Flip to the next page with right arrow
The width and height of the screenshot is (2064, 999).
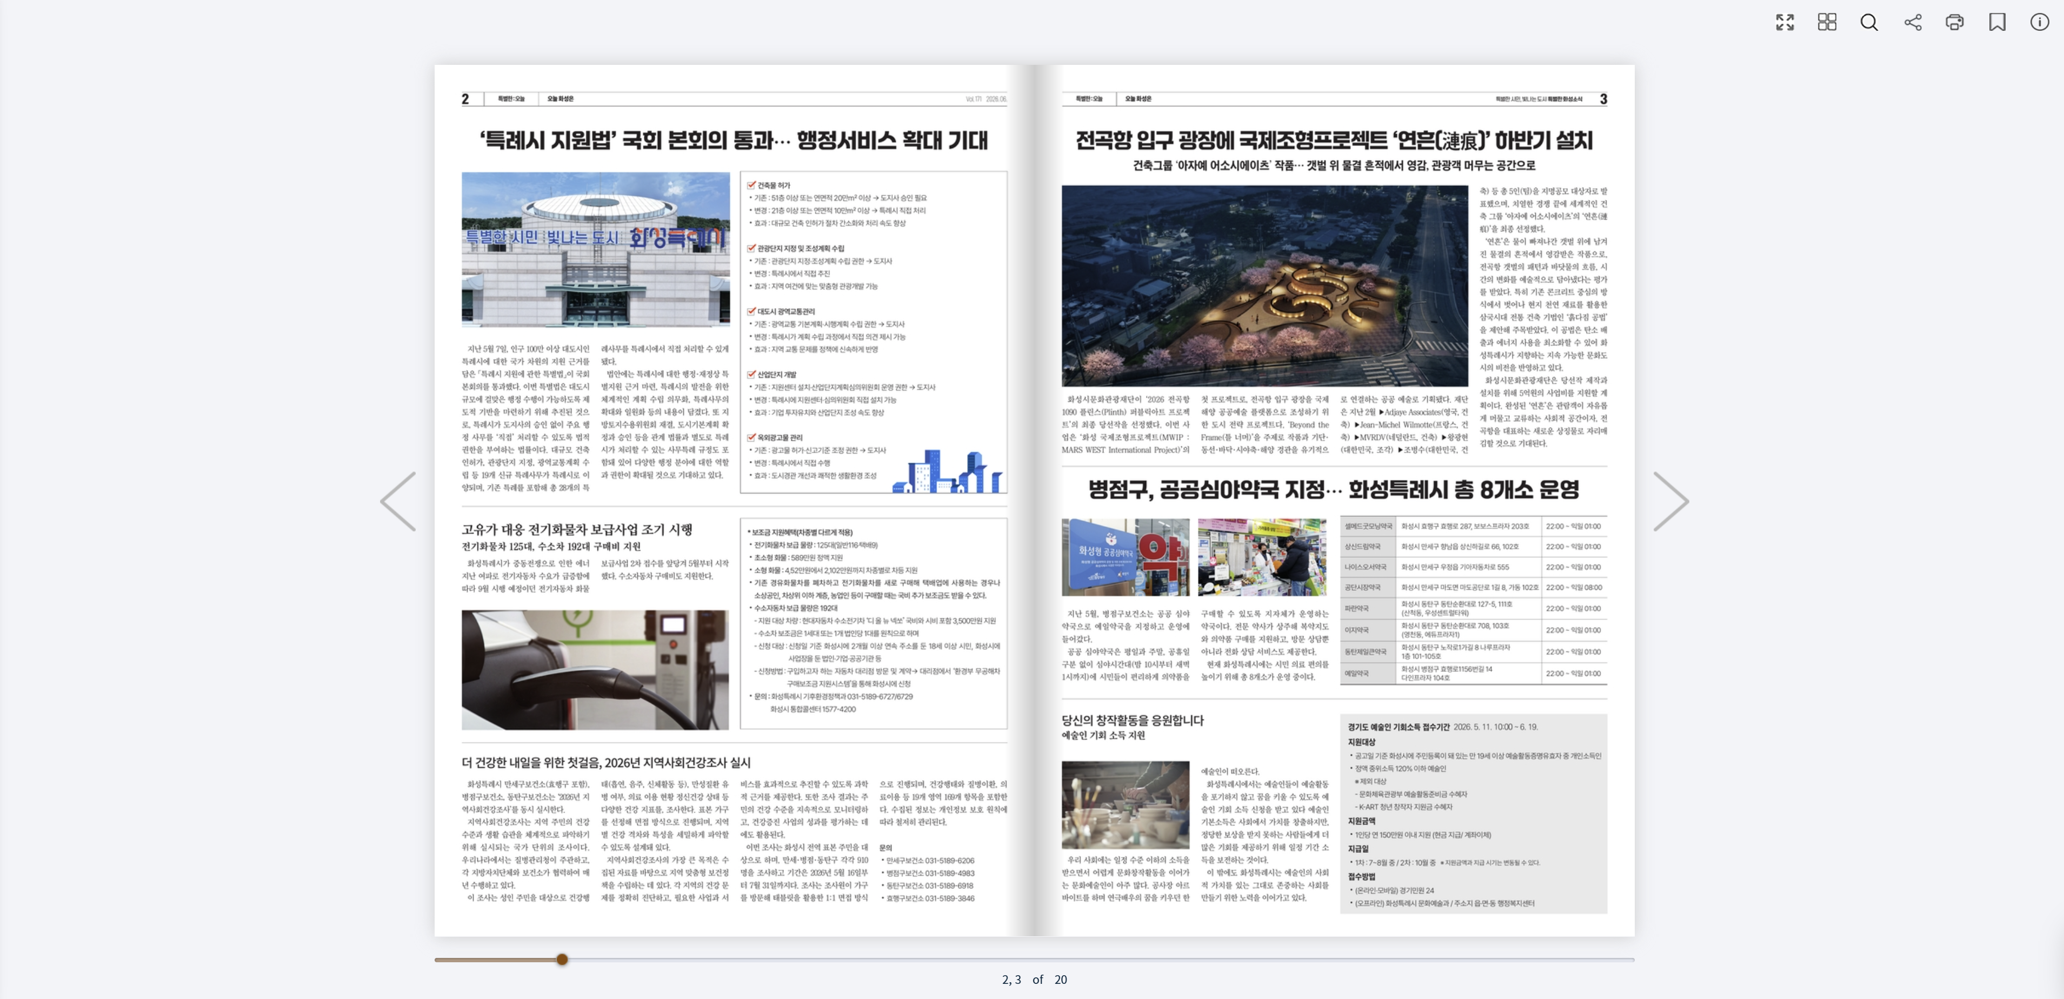tap(1672, 502)
